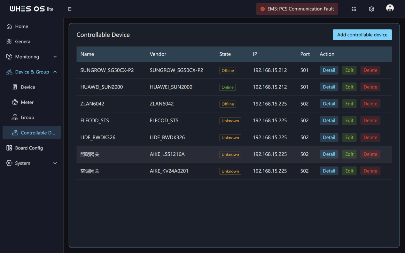Expand the Monitoring menu chevron

55,57
